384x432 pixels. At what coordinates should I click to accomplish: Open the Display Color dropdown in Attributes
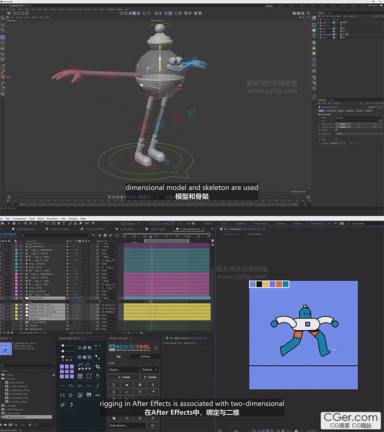359,134
